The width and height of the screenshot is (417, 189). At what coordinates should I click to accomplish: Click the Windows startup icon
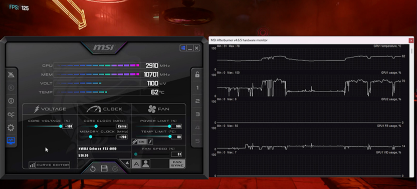point(183,48)
